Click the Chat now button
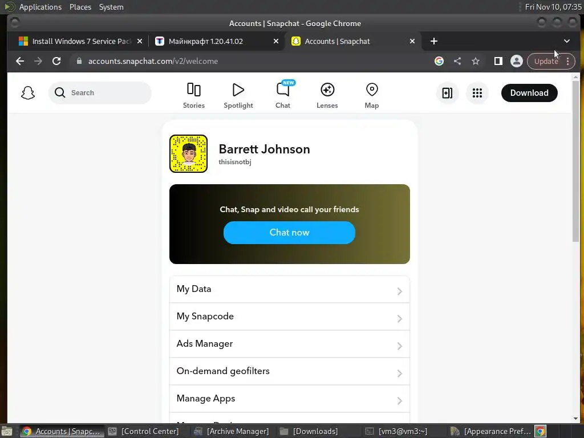Viewport: 584px width, 438px height. point(289,233)
